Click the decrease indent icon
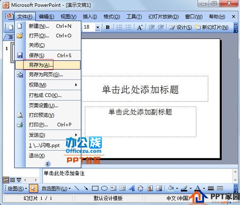Image resolution: width=240 pixels, height=205 pixels. pyautogui.click(x=152, y=27)
